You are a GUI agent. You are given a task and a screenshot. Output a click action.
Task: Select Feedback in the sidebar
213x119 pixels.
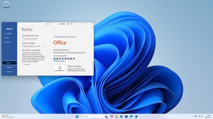9,67
